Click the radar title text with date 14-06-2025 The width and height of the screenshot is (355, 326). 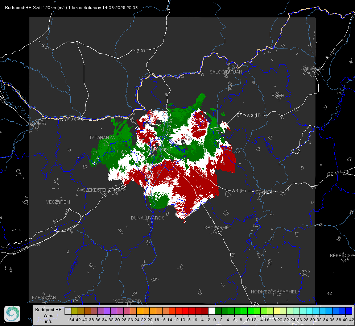(71, 8)
